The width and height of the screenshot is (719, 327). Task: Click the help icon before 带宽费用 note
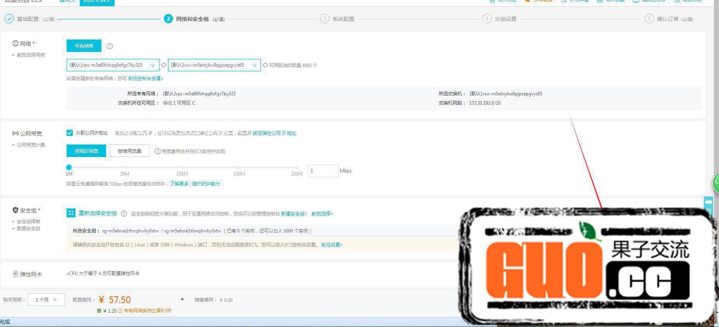[157, 151]
